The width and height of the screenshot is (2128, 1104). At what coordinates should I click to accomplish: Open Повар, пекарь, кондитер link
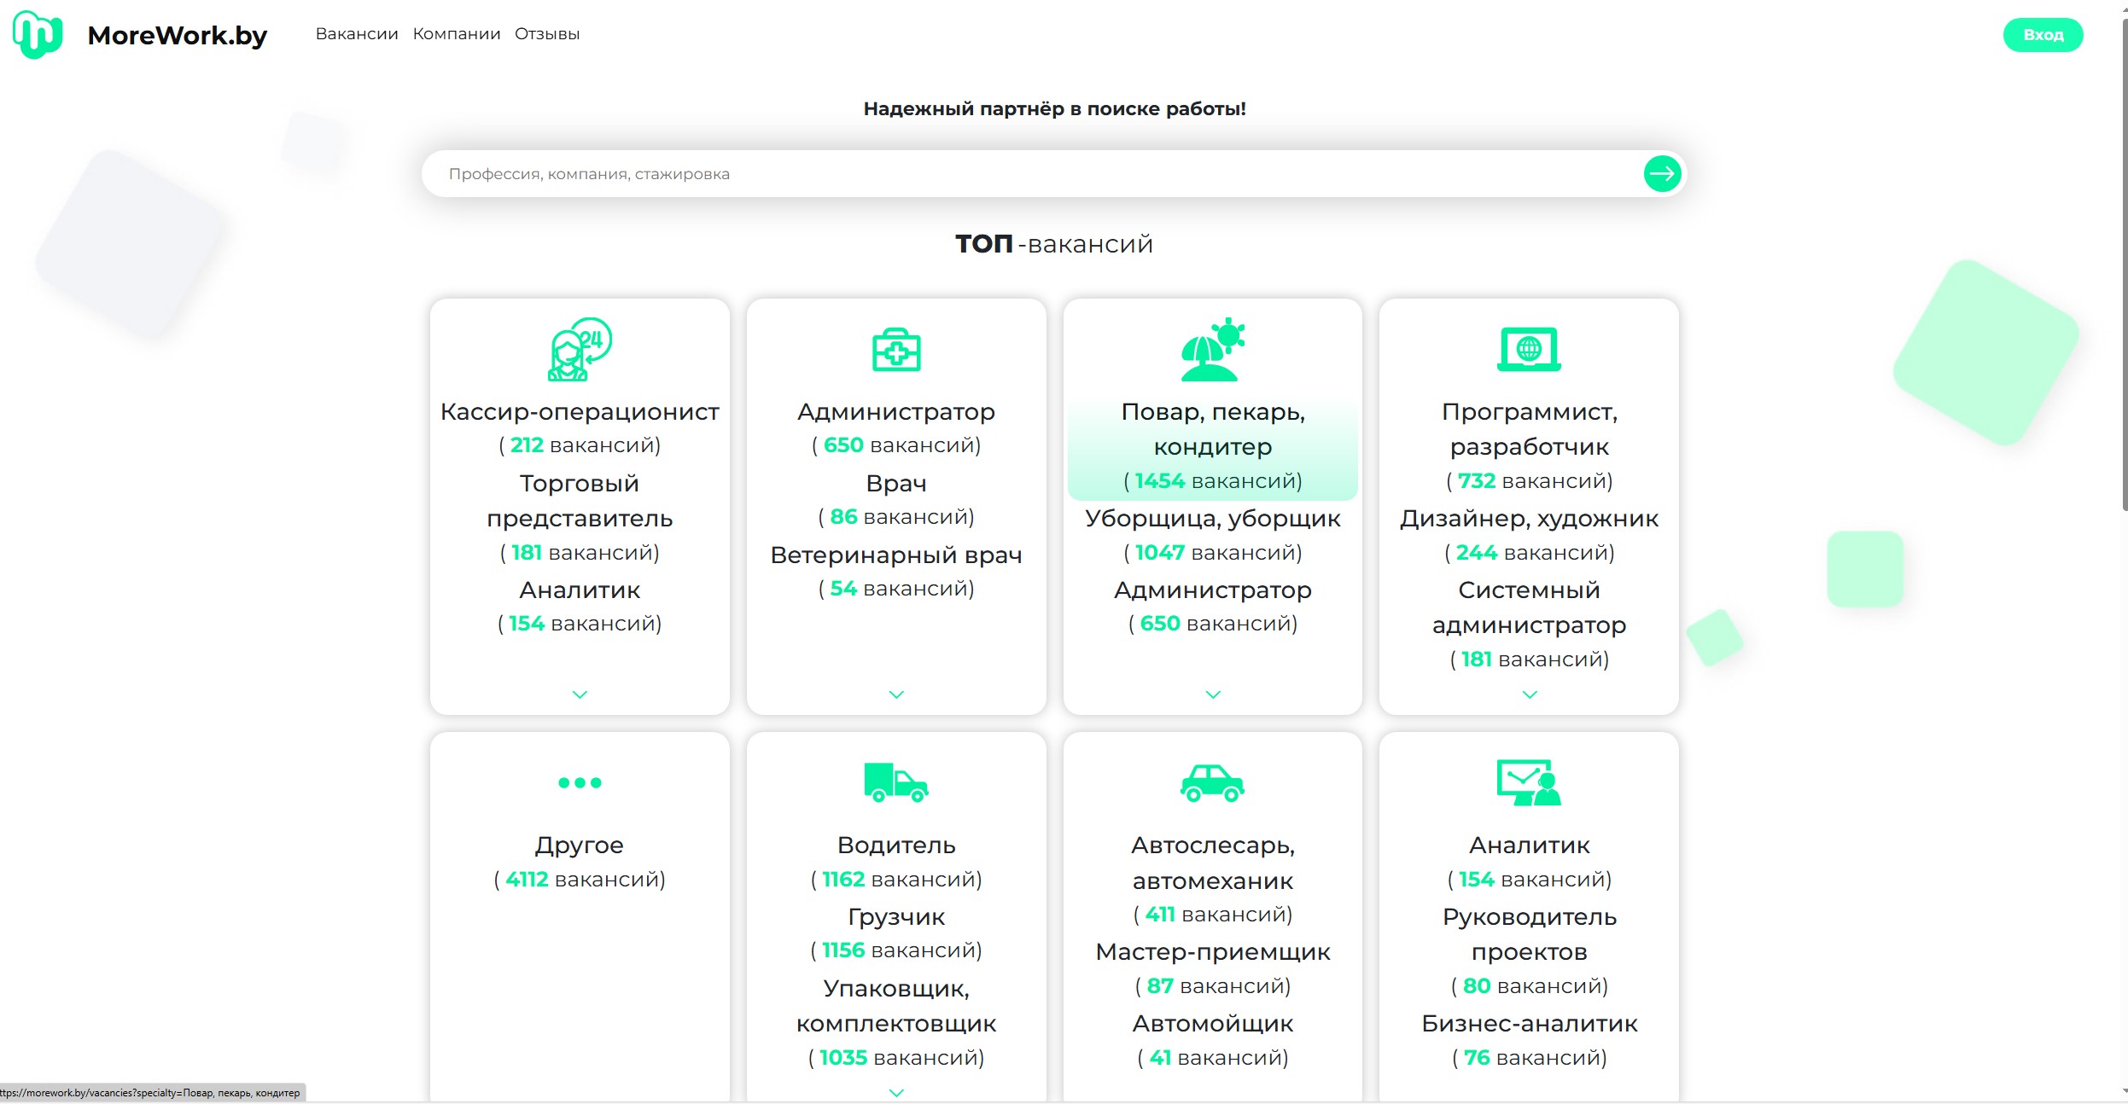tap(1213, 429)
